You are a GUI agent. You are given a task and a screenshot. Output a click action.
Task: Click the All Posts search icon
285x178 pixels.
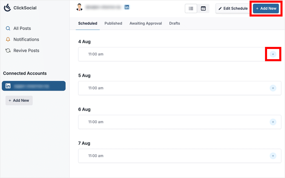tap(8, 29)
